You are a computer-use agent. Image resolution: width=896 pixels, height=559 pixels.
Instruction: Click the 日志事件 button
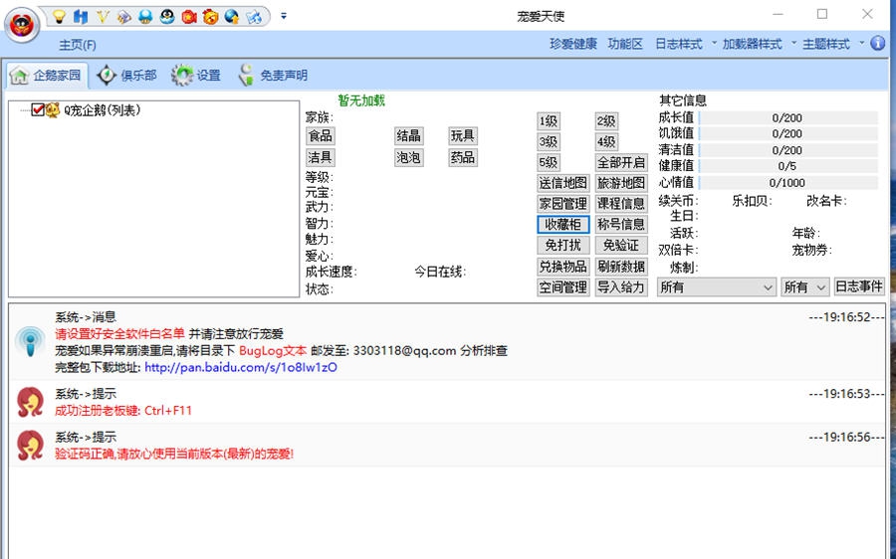click(x=858, y=286)
